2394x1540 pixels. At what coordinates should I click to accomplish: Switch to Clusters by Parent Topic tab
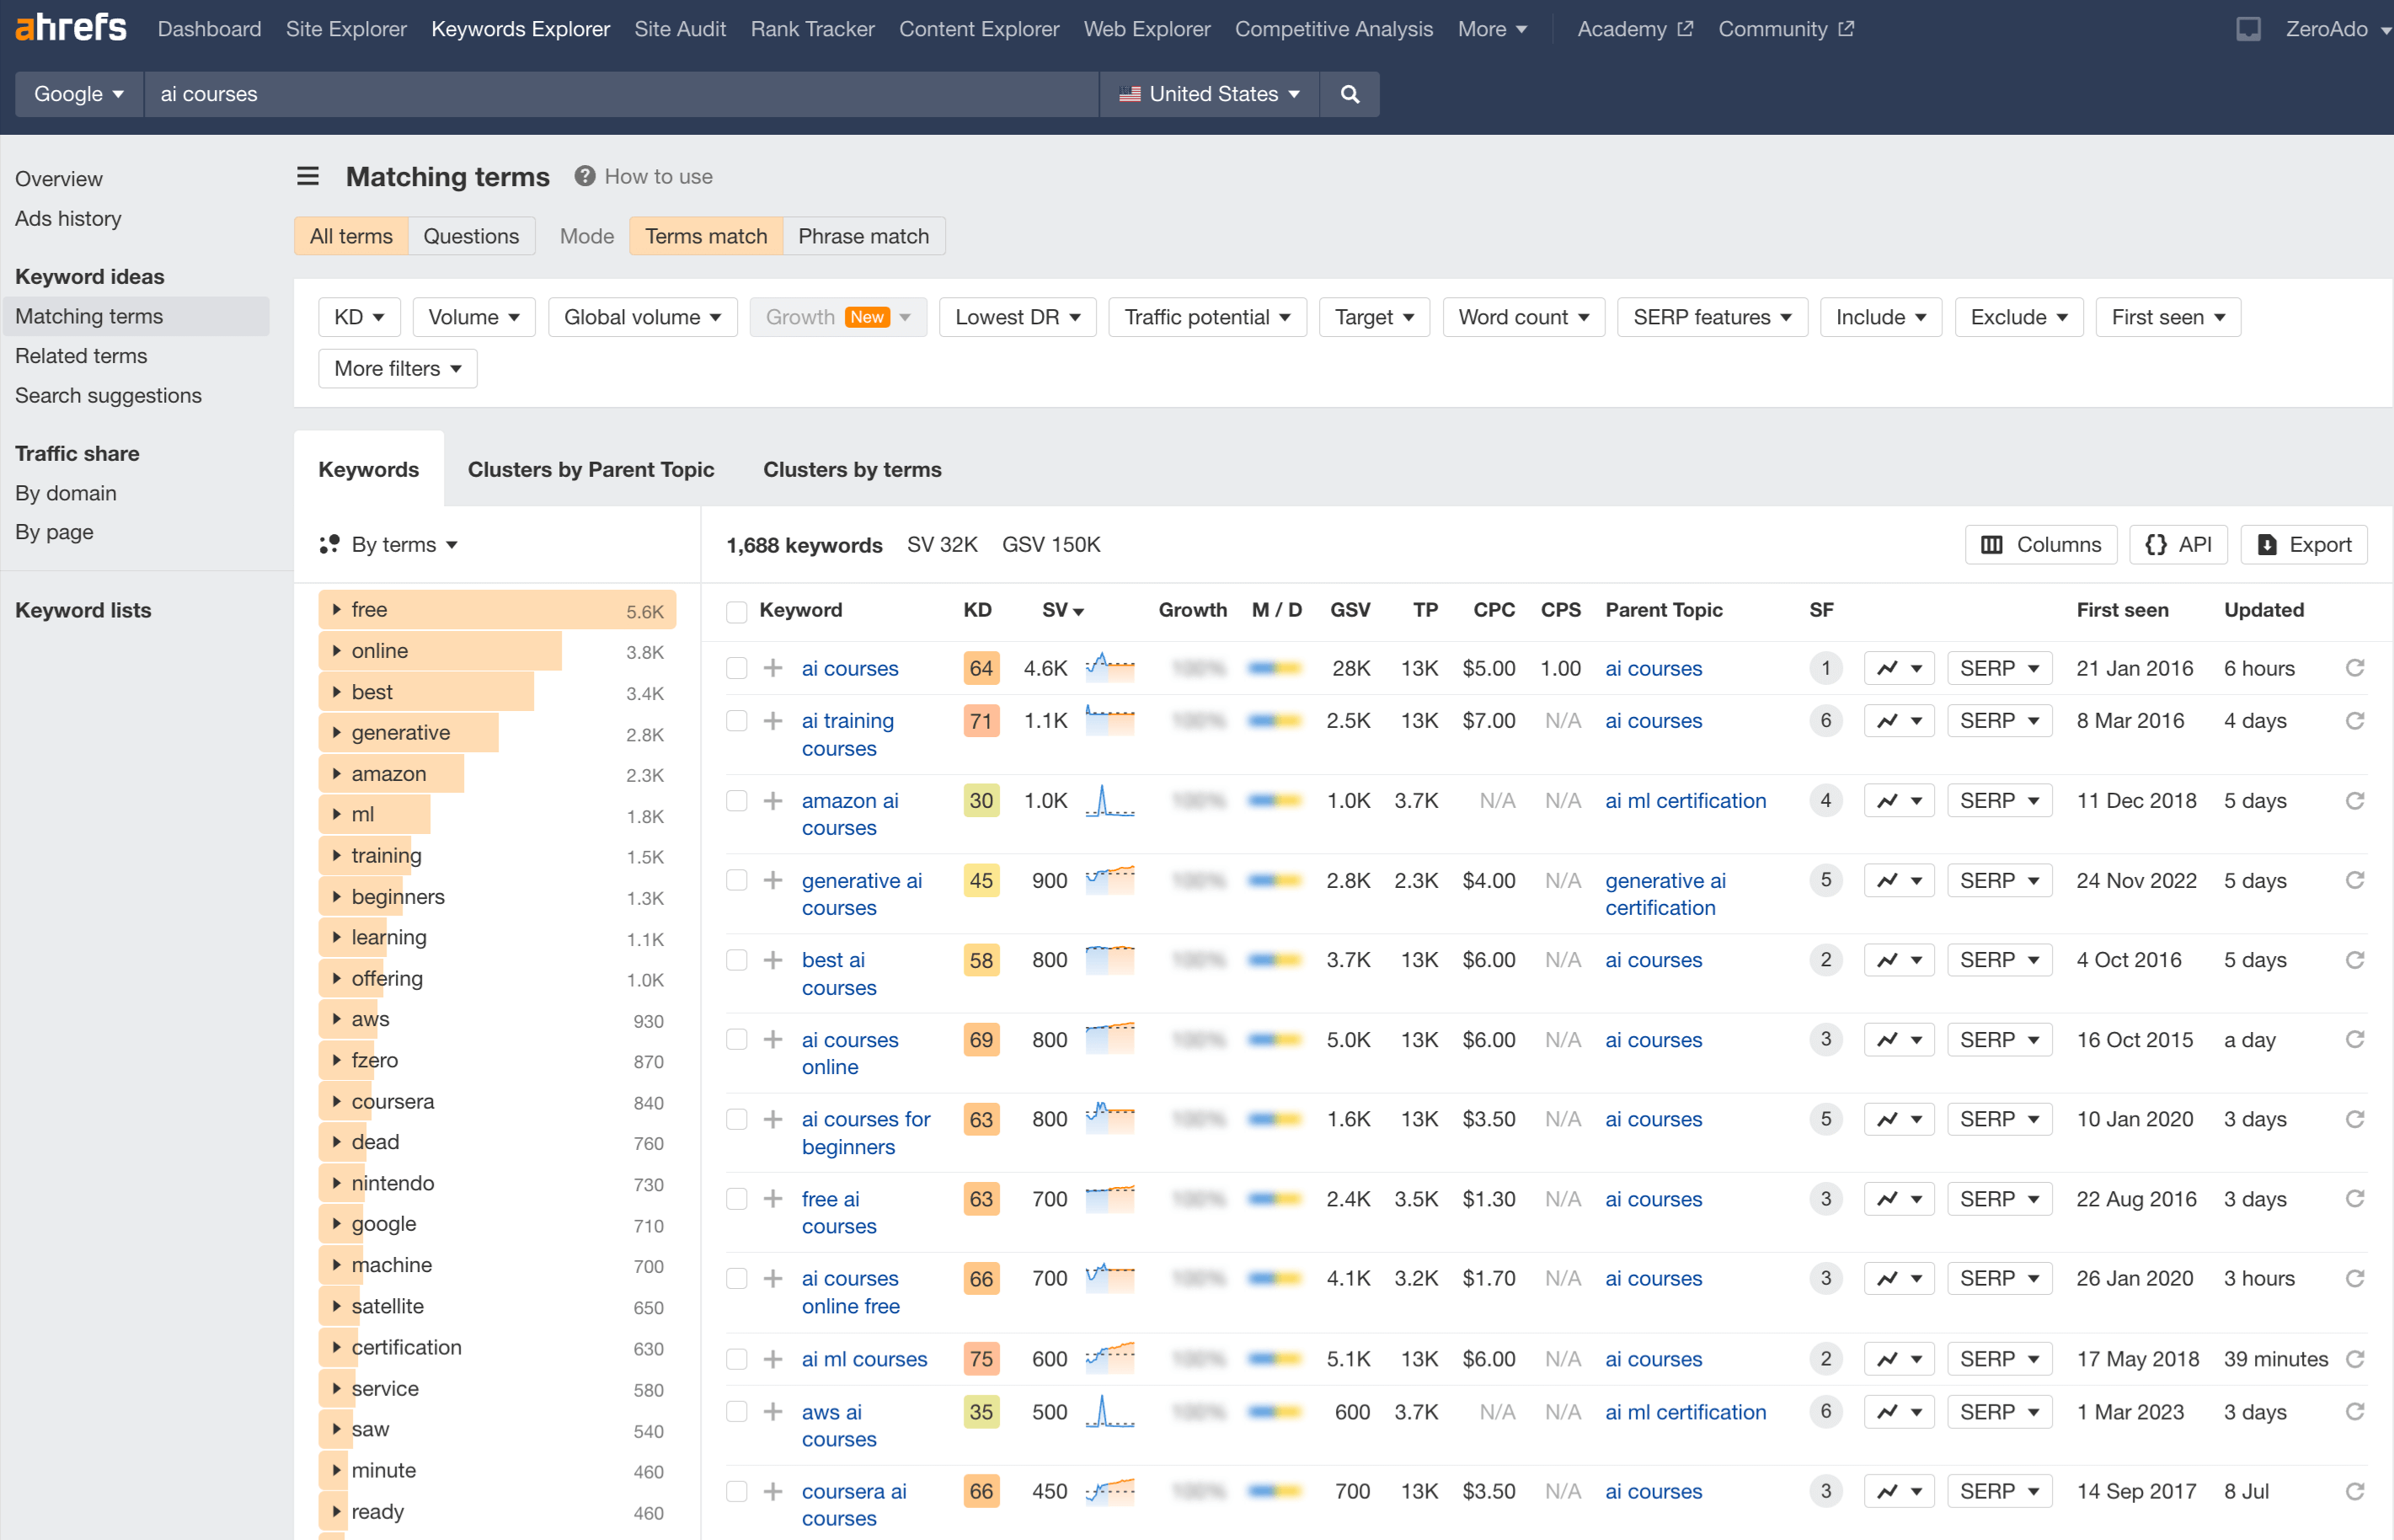click(590, 469)
